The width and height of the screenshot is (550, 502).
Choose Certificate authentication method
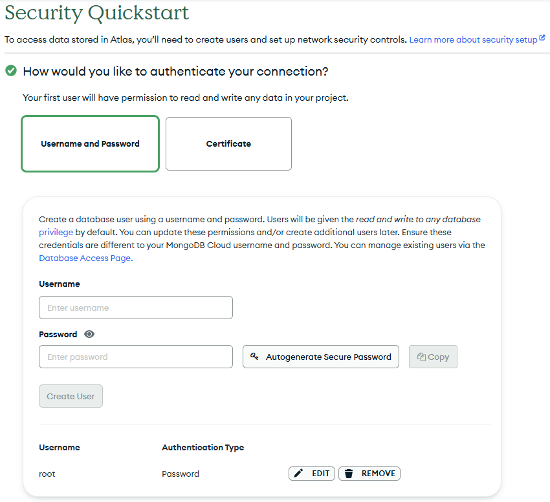pos(228,144)
